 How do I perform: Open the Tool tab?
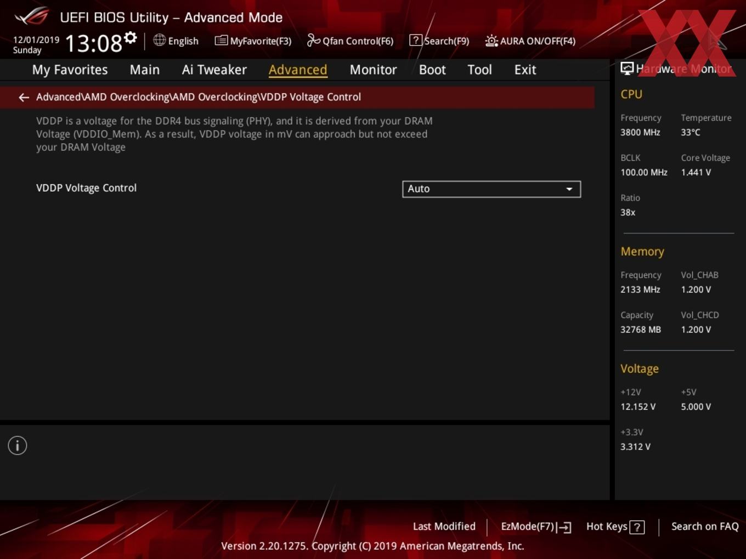pyautogui.click(x=479, y=70)
